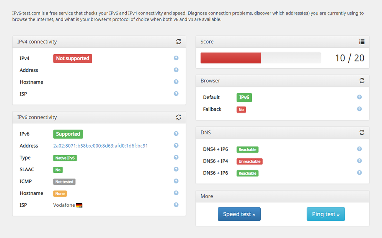Click help icon for ICMP row
The width and height of the screenshot is (382, 238).
point(176,181)
